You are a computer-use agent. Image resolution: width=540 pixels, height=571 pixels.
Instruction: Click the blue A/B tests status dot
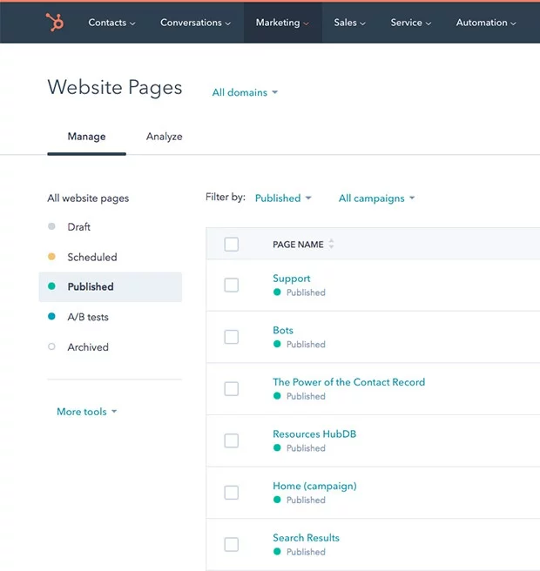point(51,317)
